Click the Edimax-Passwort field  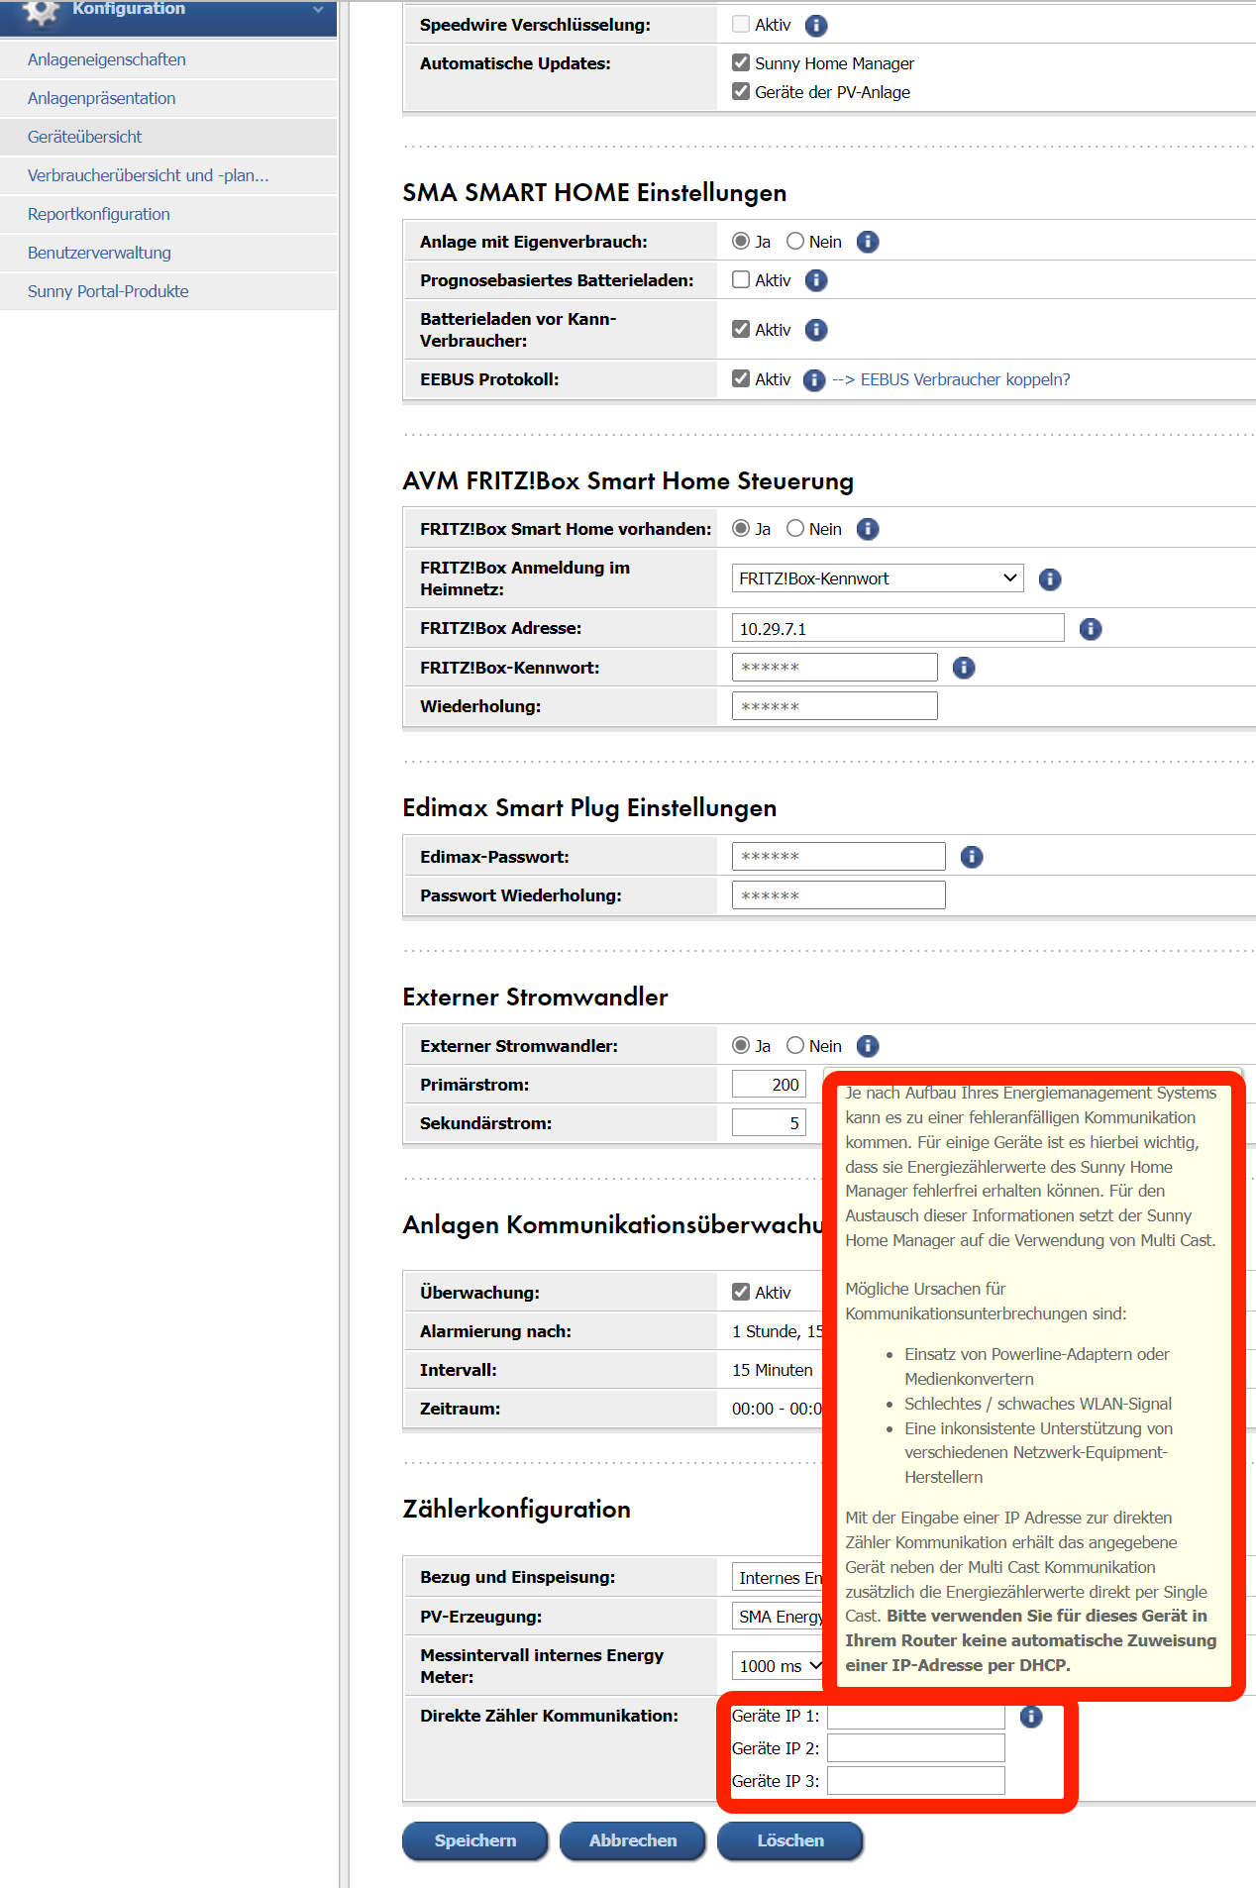(839, 856)
